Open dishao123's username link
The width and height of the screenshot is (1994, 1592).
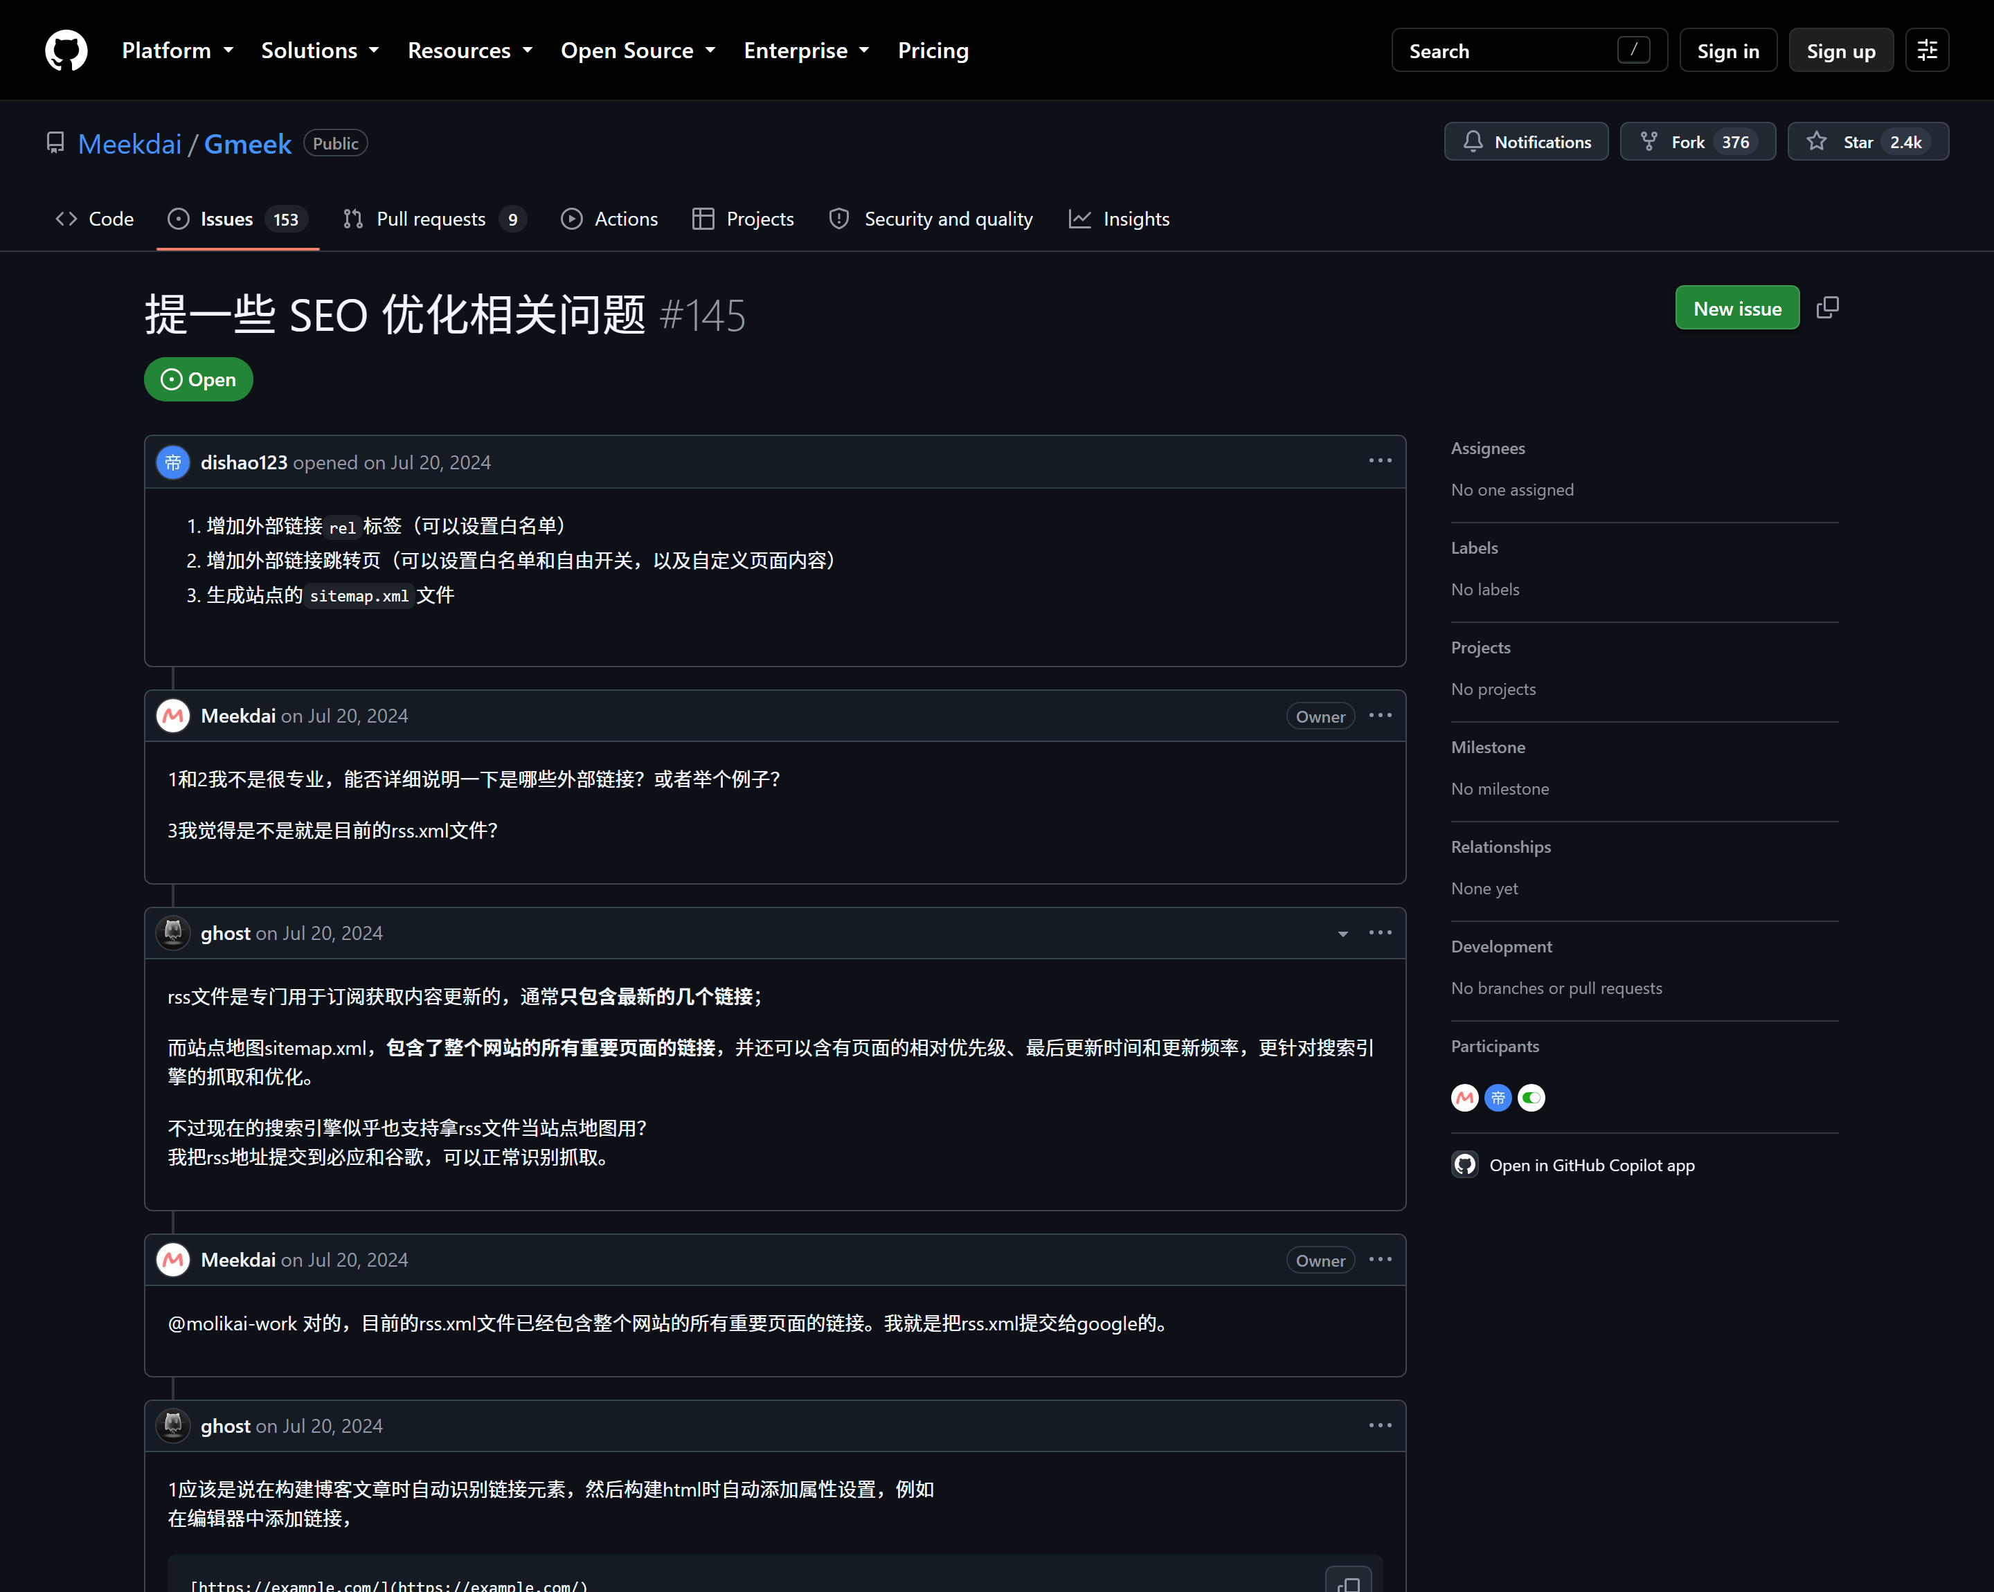244,462
